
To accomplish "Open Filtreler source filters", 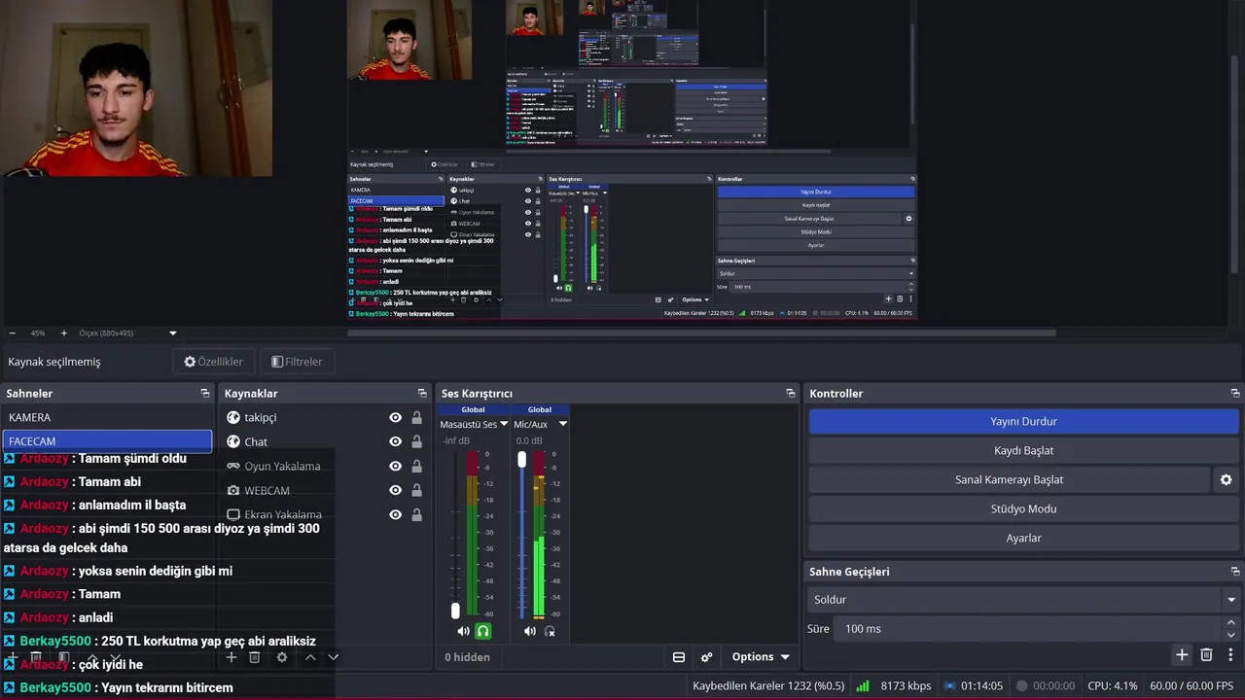I will pos(297,362).
